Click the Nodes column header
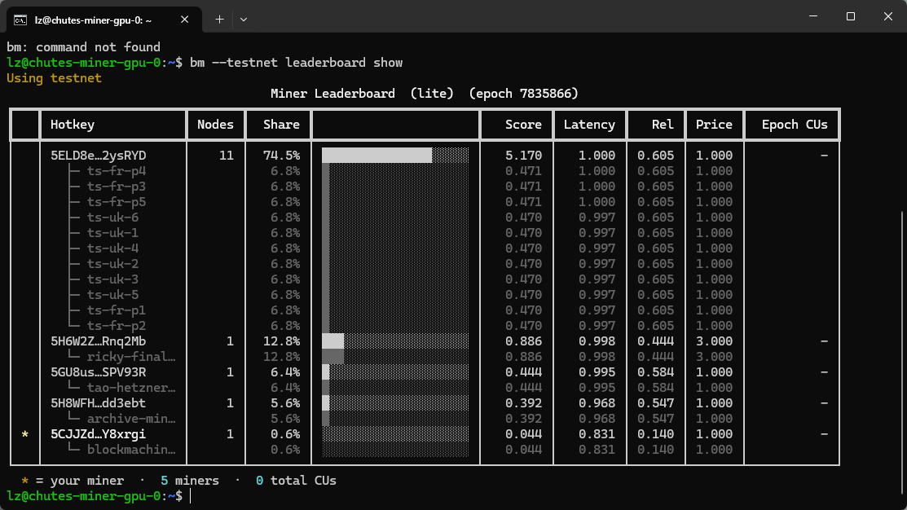The width and height of the screenshot is (907, 510). (x=215, y=125)
